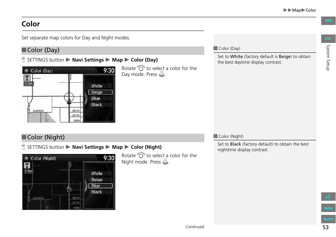Click the rotate dial icon in Day instructions
Image resolution: width=336 pixels, height=237 pixels.
click(x=141, y=68)
